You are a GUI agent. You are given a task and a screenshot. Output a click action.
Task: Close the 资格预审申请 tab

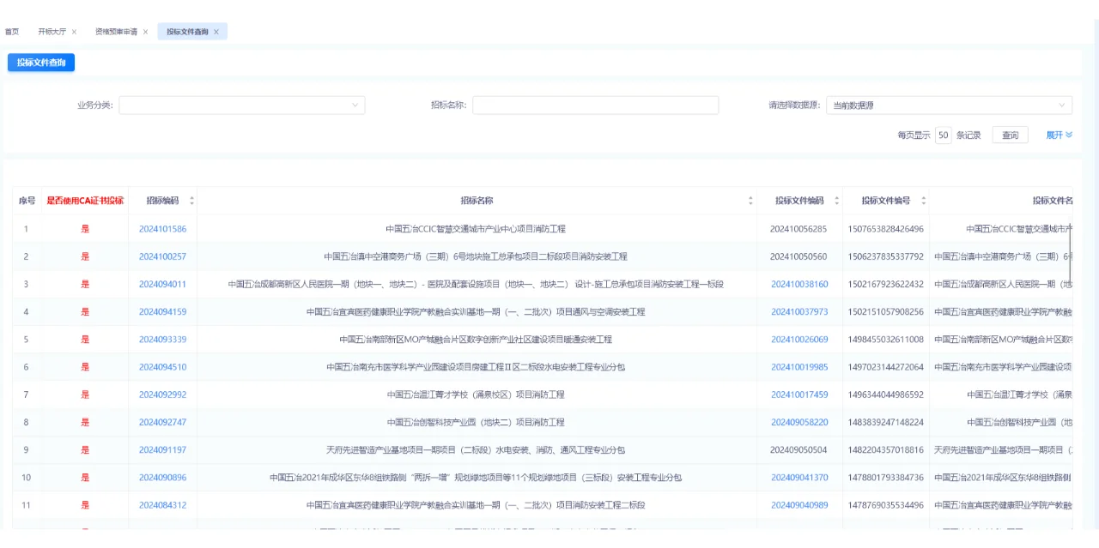(145, 31)
